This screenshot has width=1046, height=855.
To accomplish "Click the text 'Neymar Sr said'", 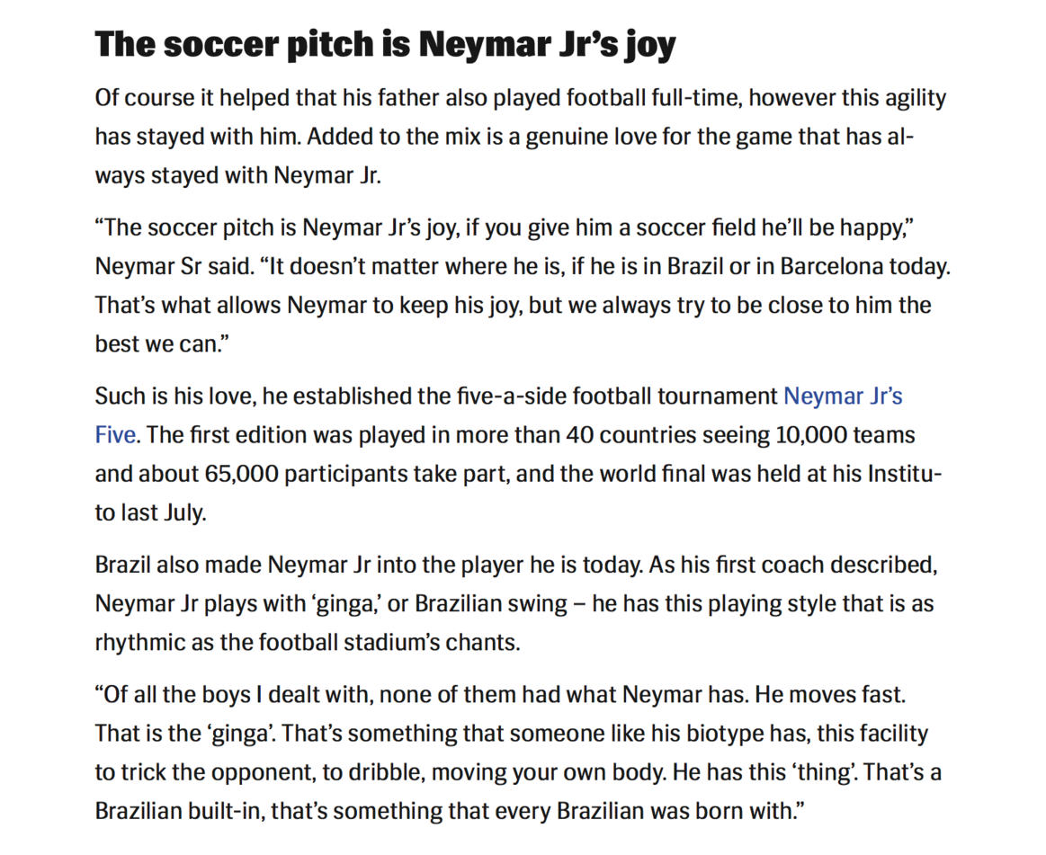I will pyautogui.click(x=174, y=267).
